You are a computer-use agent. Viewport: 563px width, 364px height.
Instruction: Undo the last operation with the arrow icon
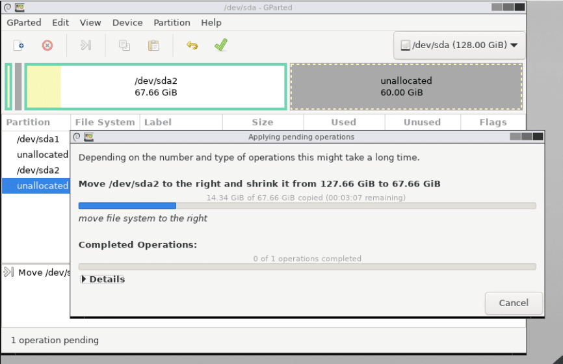192,45
